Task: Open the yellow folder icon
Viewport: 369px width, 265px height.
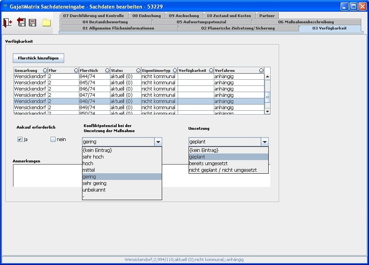Action: point(47,23)
